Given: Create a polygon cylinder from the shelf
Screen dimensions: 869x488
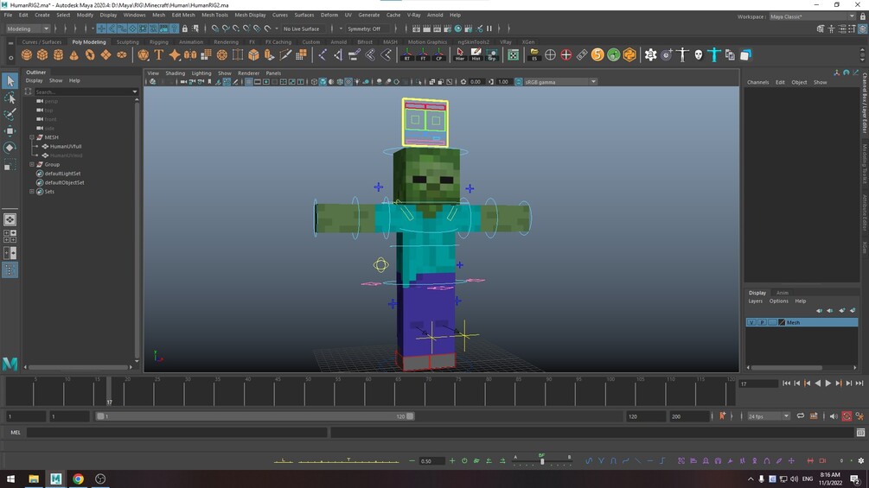Looking at the screenshot, I should (58, 54).
